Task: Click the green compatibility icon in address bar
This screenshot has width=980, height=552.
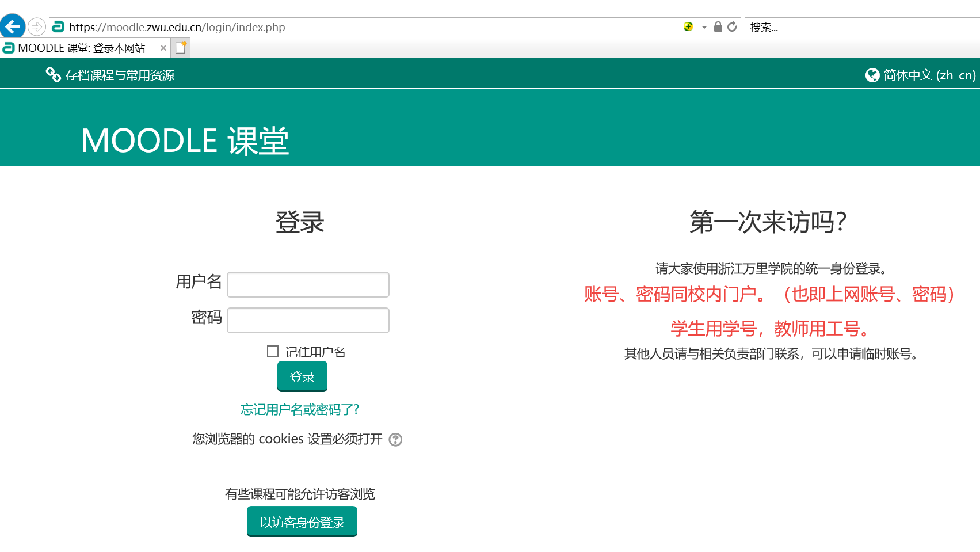Action: 688,26
